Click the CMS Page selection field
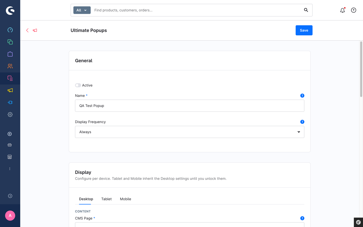363x227 pixels. point(190,225)
